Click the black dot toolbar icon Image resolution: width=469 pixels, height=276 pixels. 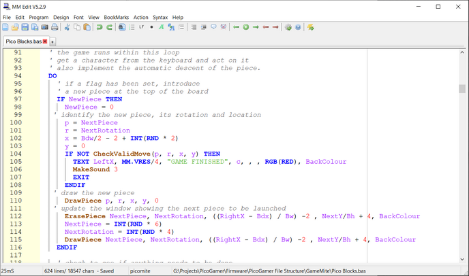tap(151, 27)
